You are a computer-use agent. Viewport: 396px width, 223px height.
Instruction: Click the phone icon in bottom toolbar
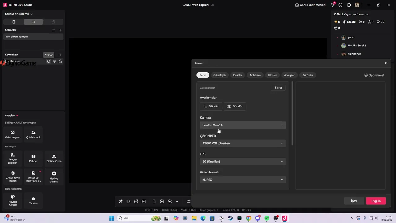click(x=154, y=202)
